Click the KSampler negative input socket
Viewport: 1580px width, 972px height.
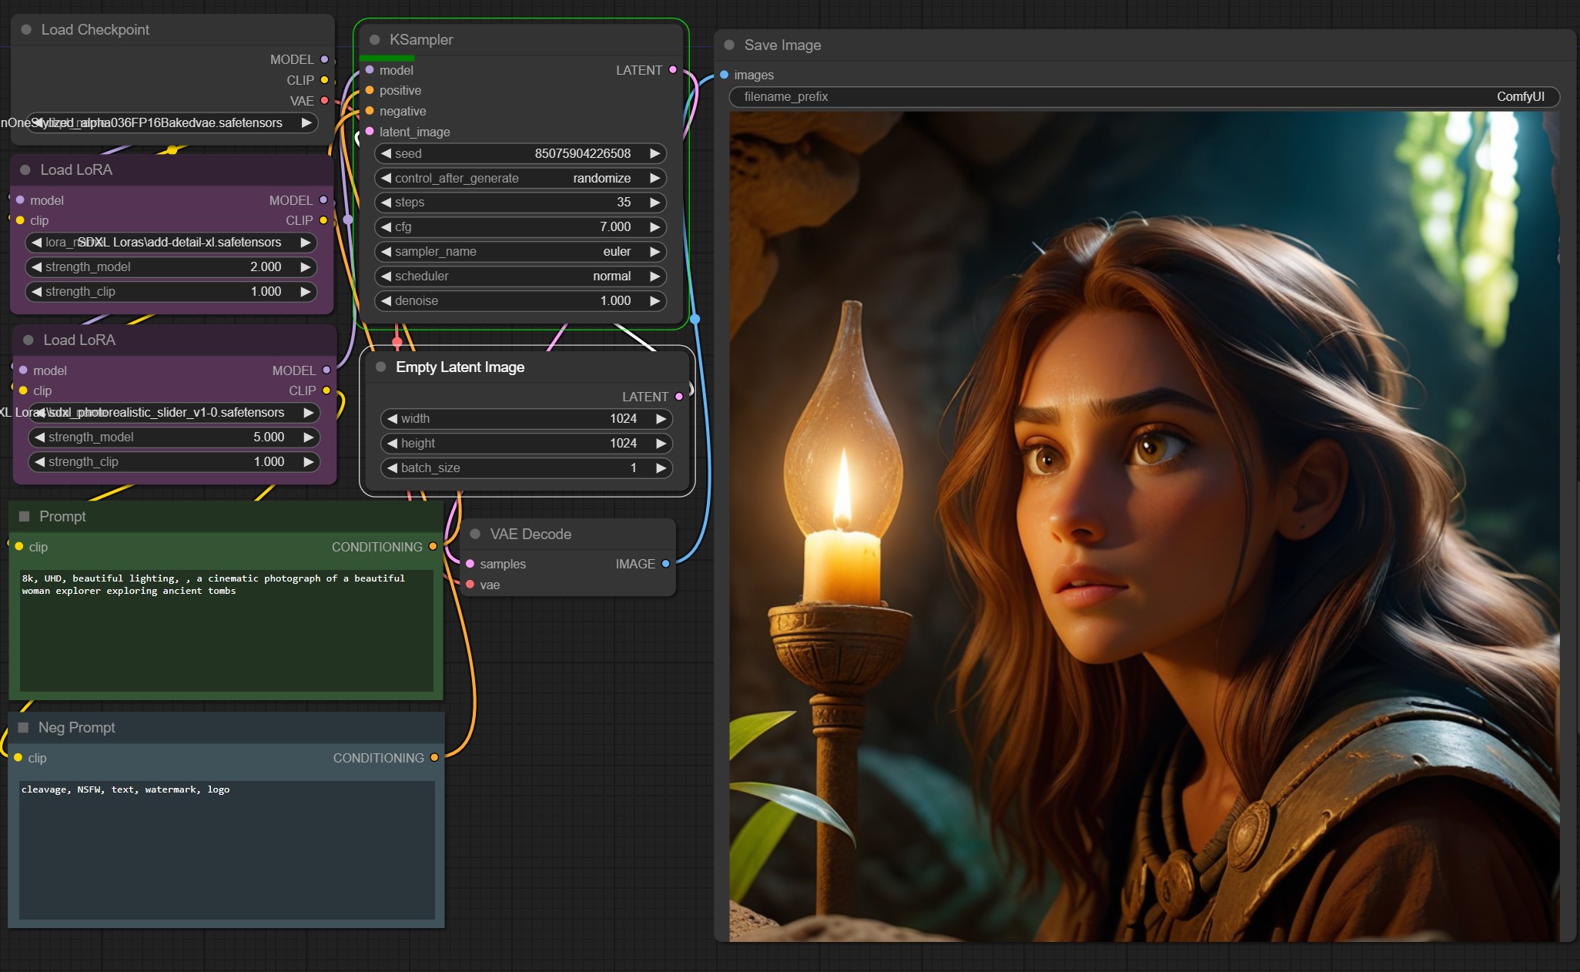(x=370, y=111)
